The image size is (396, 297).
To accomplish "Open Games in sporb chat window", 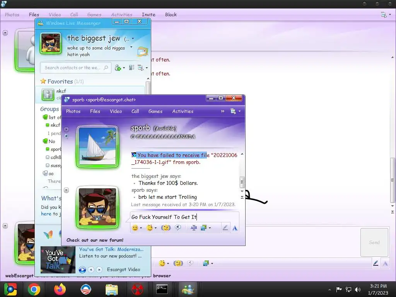I will tap(155, 111).
